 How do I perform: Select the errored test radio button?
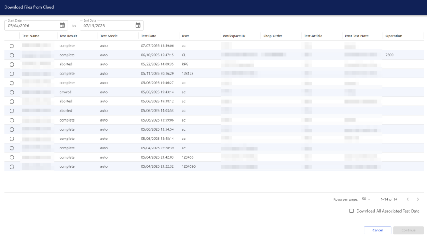point(12,92)
